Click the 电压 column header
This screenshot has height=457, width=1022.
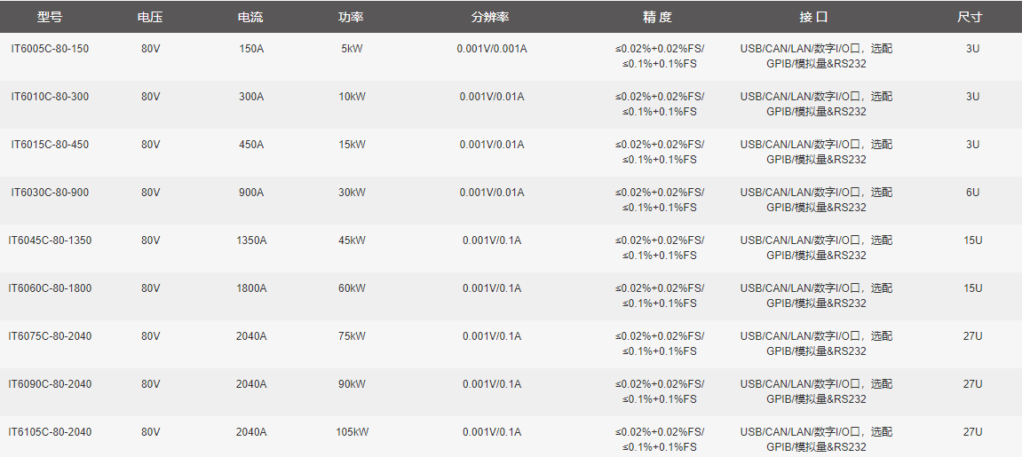click(x=150, y=18)
